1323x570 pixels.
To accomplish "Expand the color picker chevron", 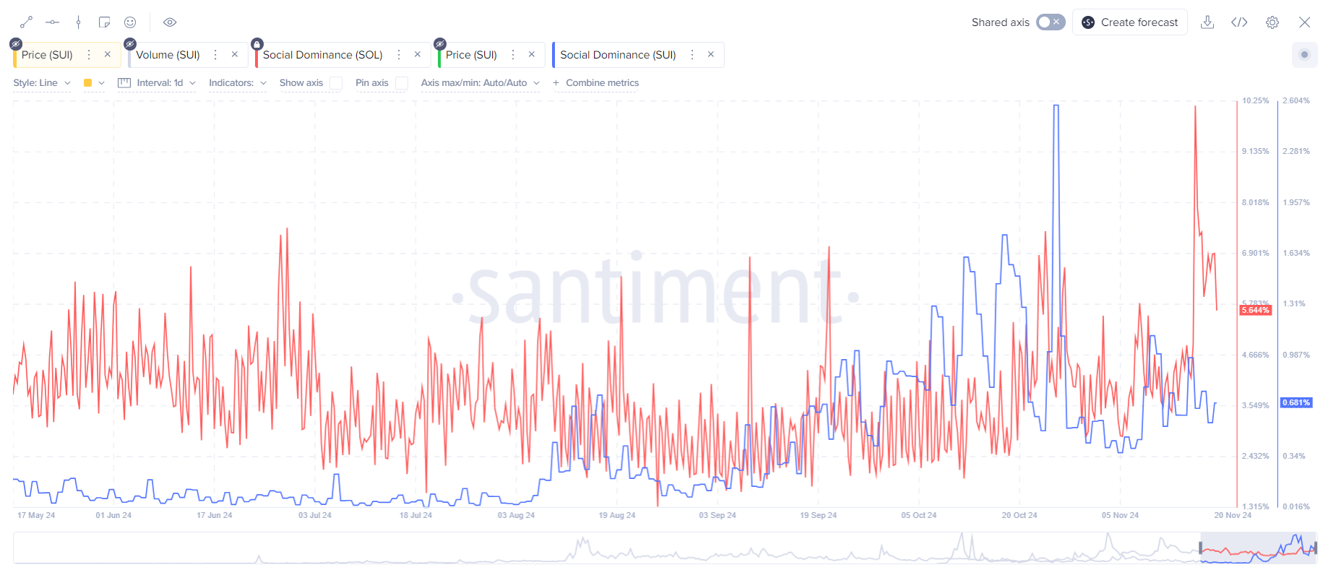I will 101,83.
